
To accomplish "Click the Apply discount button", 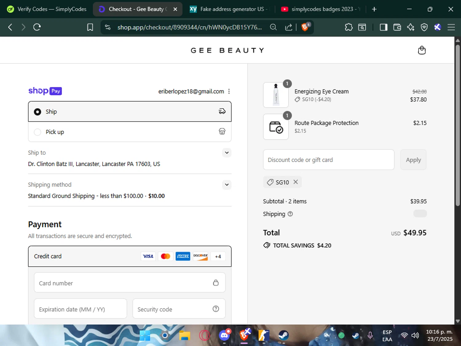I will click(x=413, y=160).
